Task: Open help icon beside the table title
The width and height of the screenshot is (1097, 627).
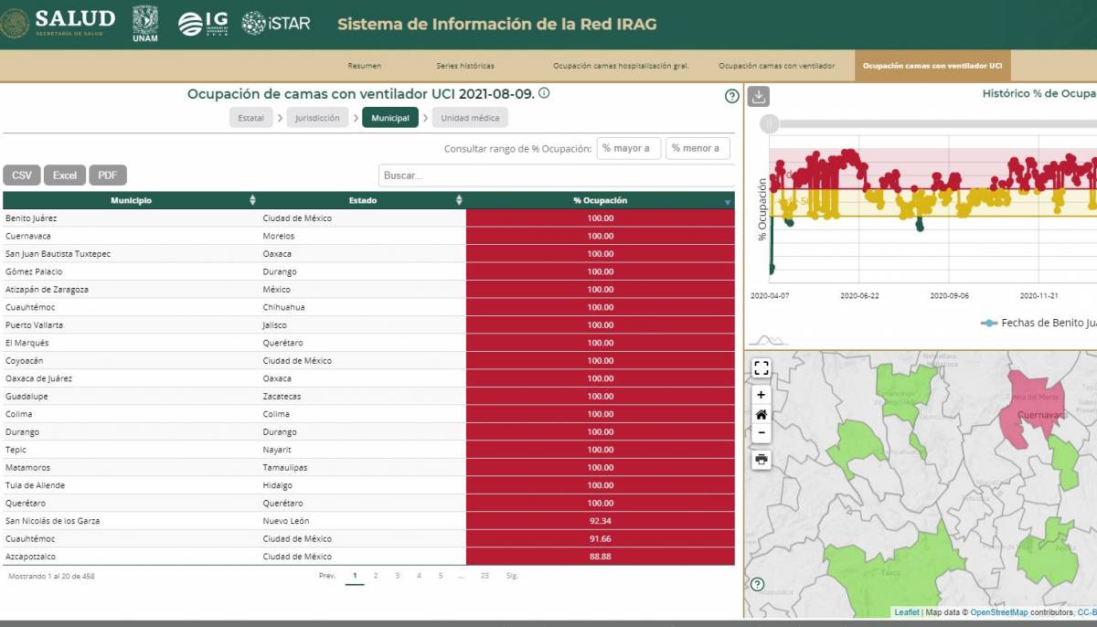Action: pyautogui.click(x=731, y=97)
